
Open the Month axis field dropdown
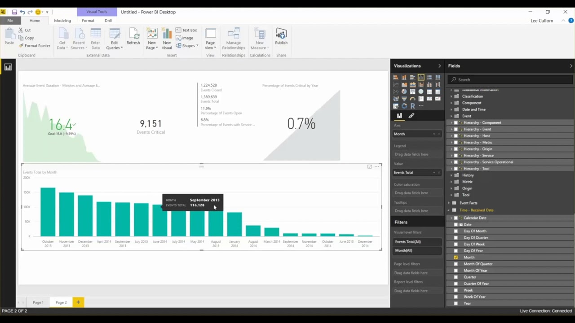434,134
